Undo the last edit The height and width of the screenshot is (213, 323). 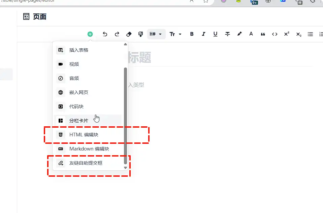pos(105,34)
